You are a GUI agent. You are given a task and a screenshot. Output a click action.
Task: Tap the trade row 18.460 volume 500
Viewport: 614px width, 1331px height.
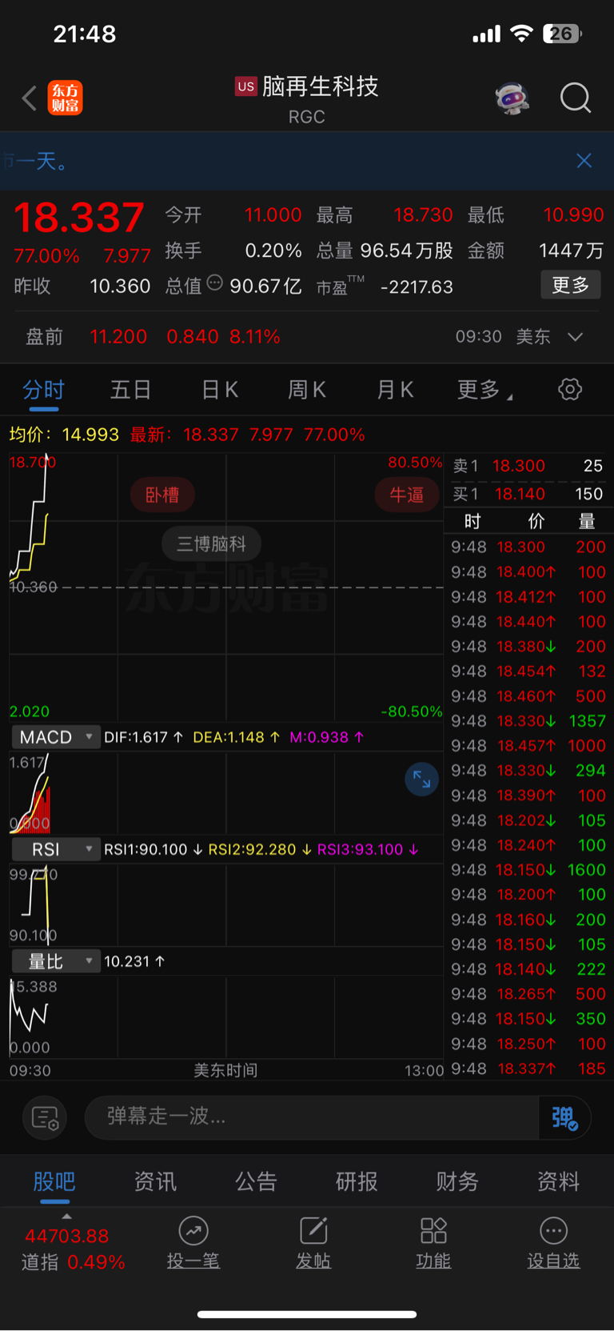[x=528, y=696]
